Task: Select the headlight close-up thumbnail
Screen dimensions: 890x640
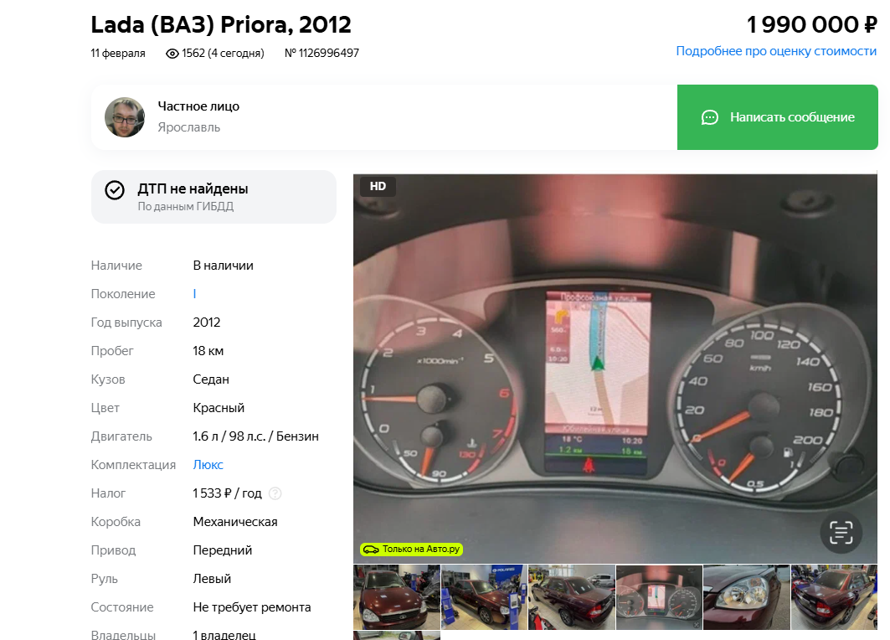Action: [x=746, y=596]
